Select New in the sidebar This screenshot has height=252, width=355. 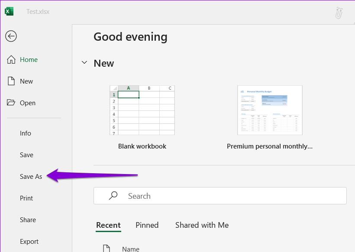pos(26,81)
